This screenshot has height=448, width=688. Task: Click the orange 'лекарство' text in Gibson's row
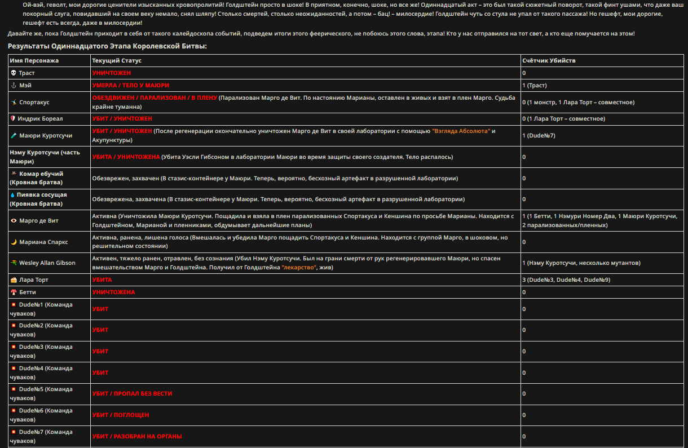299,268
